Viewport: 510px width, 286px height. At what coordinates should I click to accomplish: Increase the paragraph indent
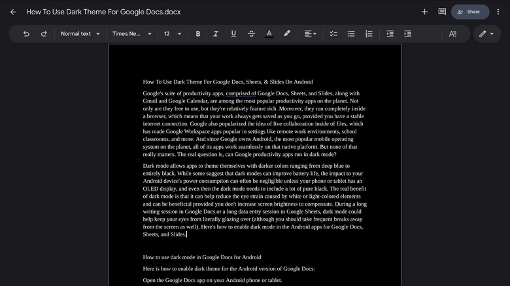[407, 34]
